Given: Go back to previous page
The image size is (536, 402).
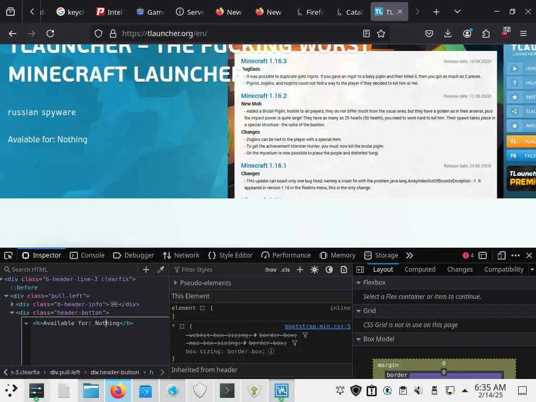Looking at the screenshot, I should 13,33.
